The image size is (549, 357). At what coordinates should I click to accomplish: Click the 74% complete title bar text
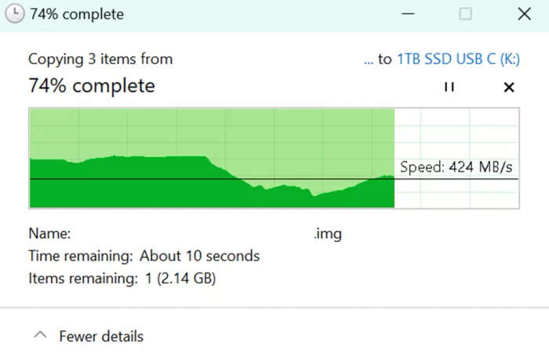(x=77, y=14)
